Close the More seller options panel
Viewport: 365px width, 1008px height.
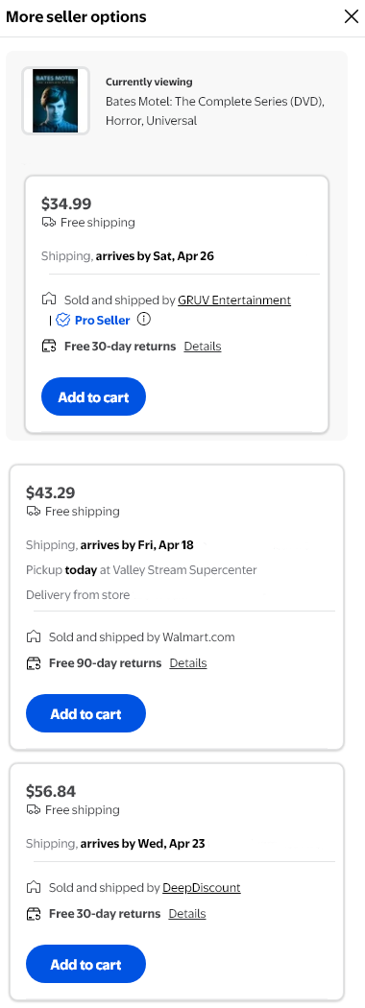(x=352, y=16)
